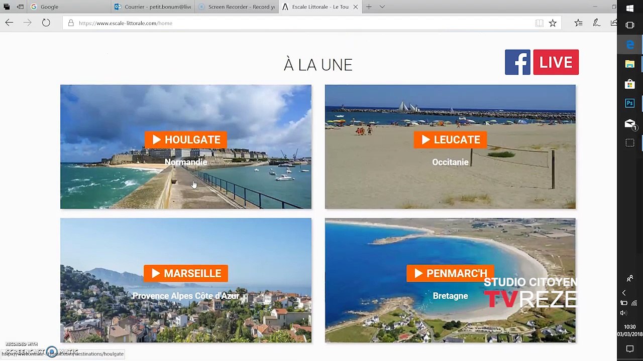The width and height of the screenshot is (643, 361).
Task: Open the Windows Start menu
Action: (x=630, y=8)
